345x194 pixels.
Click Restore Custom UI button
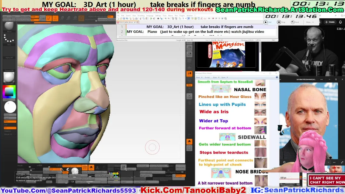23,20
